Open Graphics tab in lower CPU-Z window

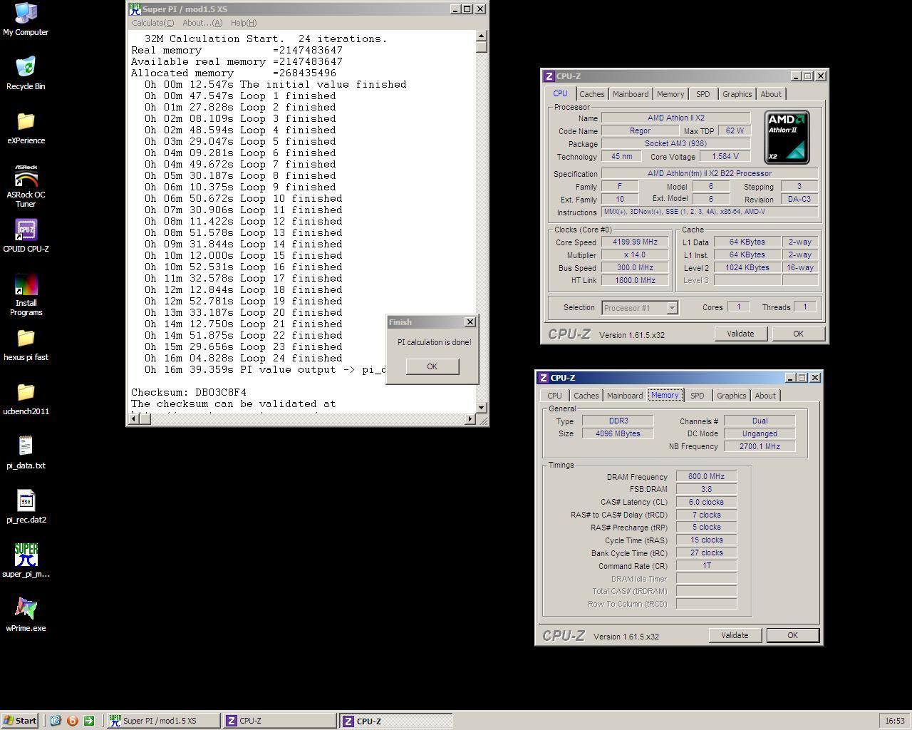tap(731, 396)
